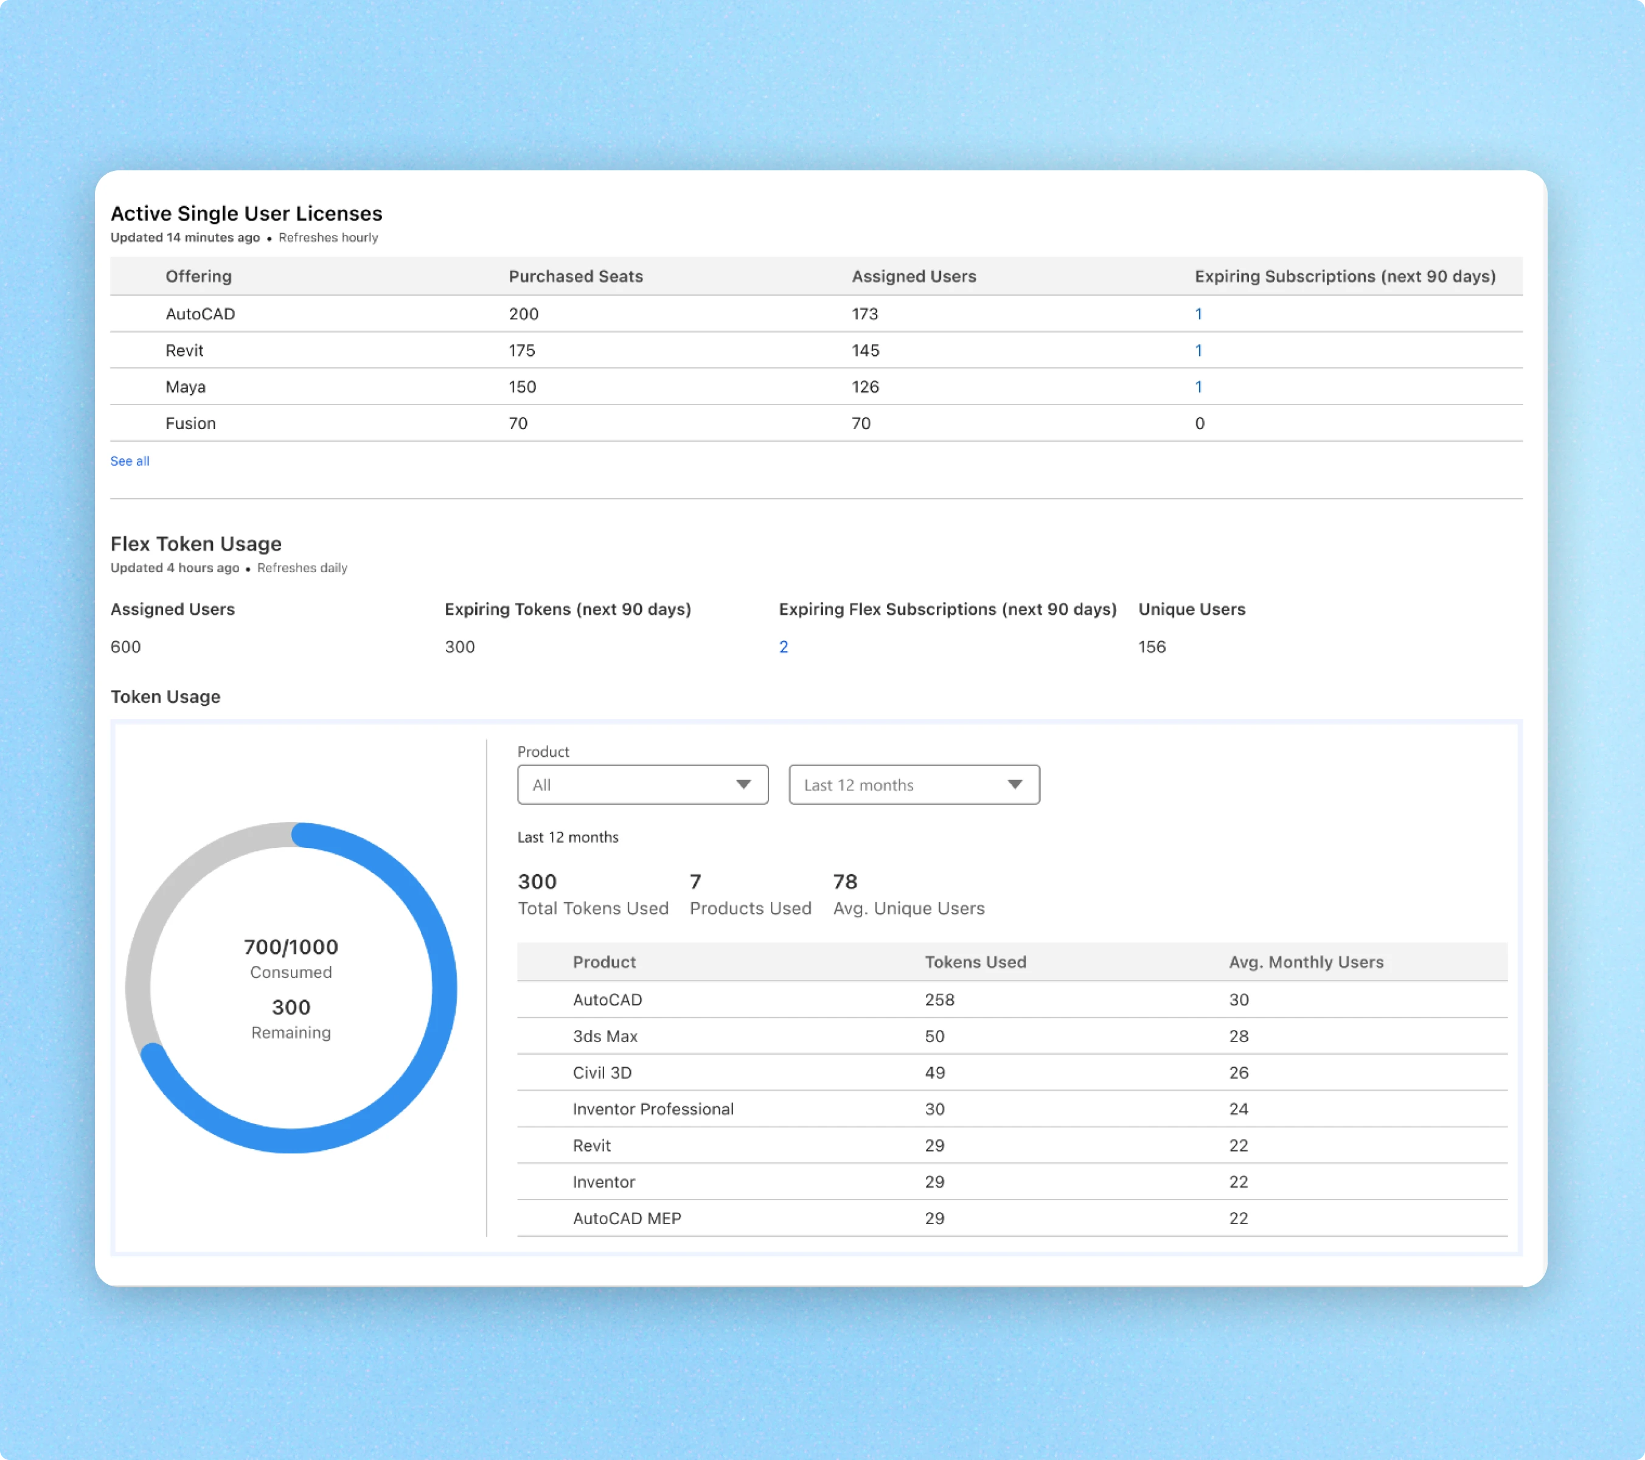Click Inventor Professional's avg monthly users 24
Image resolution: width=1645 pixels, height=1460 pixels.
(x=1239, y=1108)
